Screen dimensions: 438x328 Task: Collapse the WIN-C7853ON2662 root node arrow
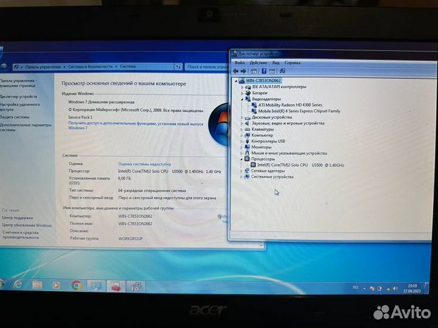tap(236, 81)
